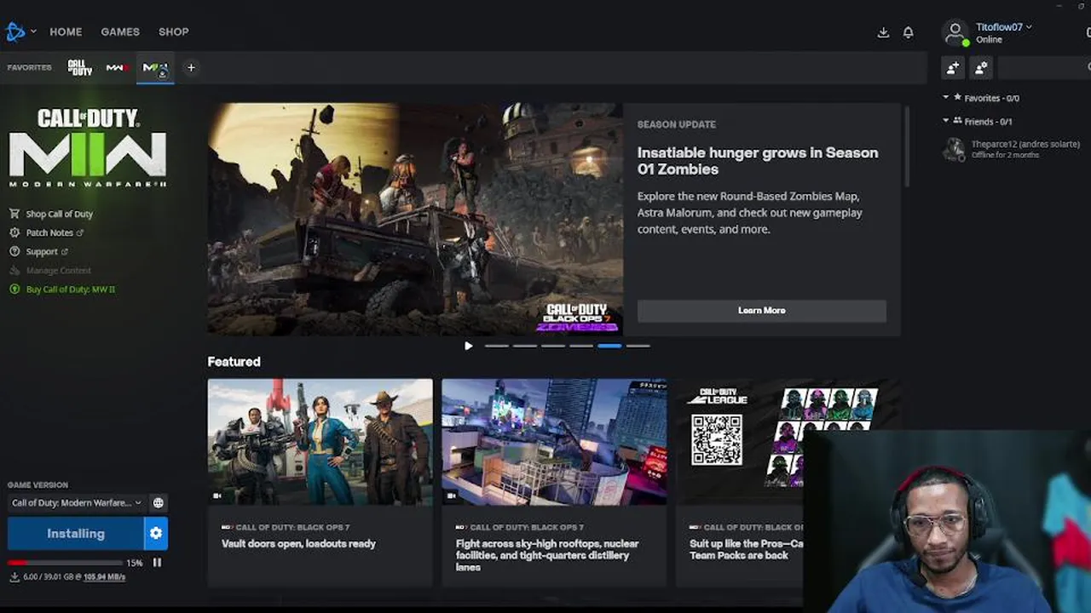This screenshot has height=613, width=1091.
Task: Click the red install progress bar
Action: click(65, 563)
